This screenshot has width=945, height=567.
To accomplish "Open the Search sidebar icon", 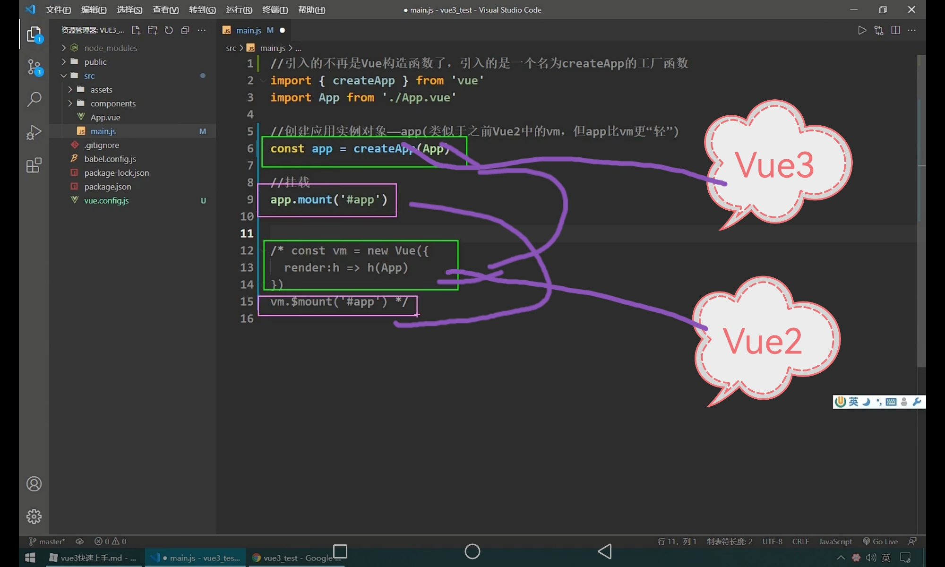I will 34,99.
